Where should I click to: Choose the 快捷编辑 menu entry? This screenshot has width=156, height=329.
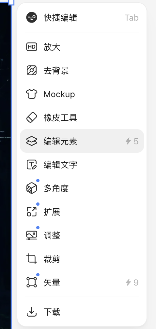click(x=82, y=18)
